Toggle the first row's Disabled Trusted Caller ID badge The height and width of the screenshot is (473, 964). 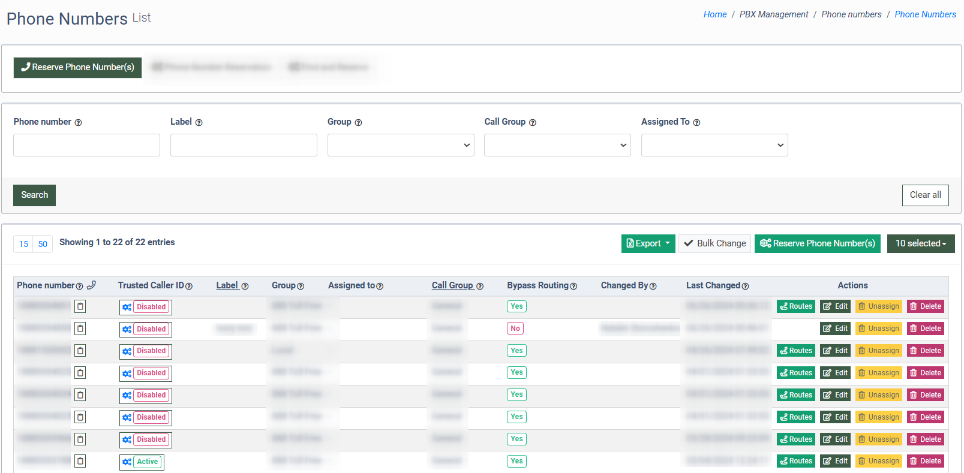(x=151, y=307)
